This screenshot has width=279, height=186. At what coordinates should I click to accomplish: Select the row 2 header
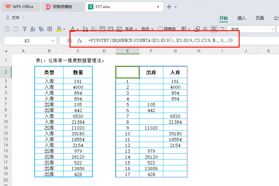click(6, 72)
